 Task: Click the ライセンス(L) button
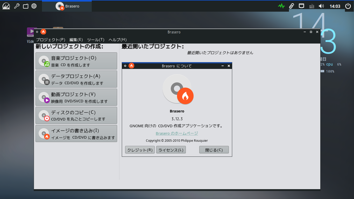171,150
